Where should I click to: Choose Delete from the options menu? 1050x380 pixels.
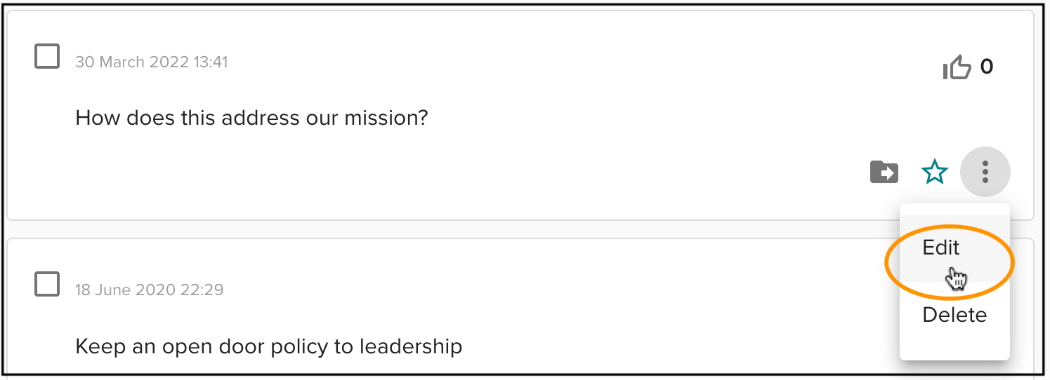954,315
